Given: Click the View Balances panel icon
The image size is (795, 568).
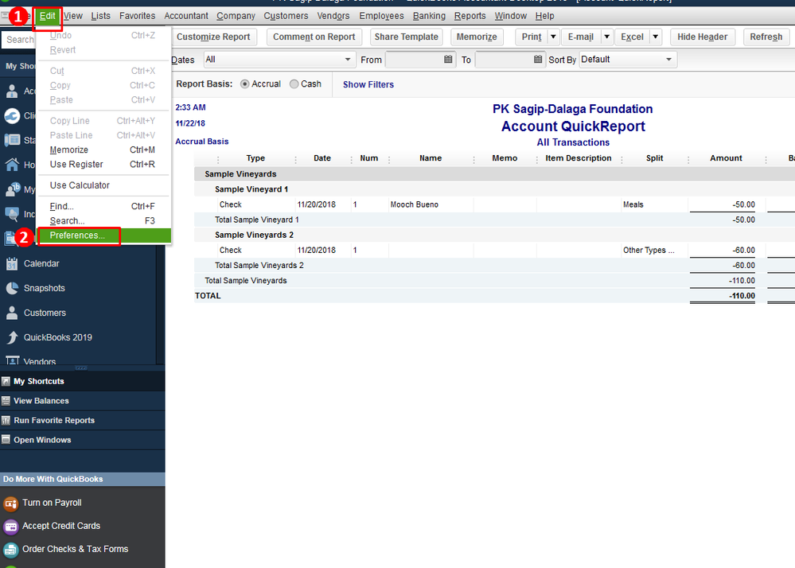Looking at the screenshot, I should [6, 401].
